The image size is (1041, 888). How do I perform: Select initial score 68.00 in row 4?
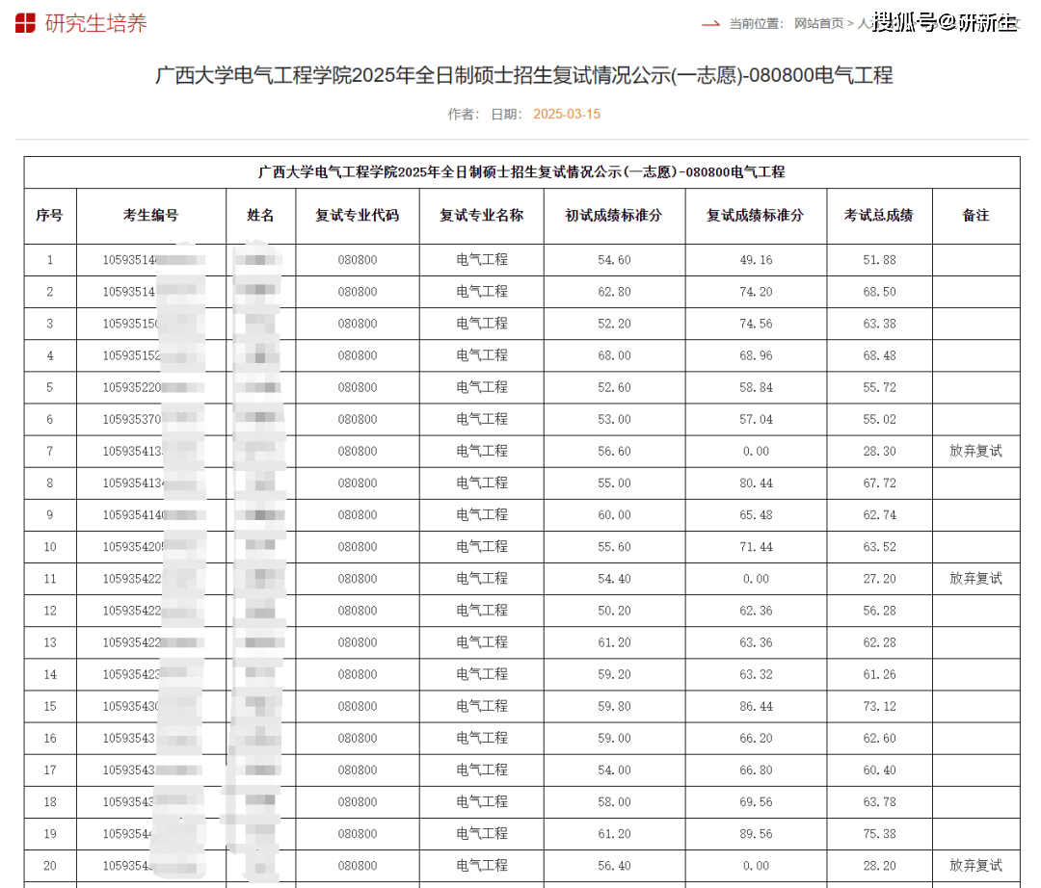pyautogui.click(x=614, y=355)
